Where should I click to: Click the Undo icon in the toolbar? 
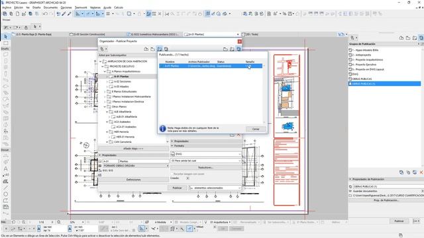pyautogui.click(x=45, y=14)
